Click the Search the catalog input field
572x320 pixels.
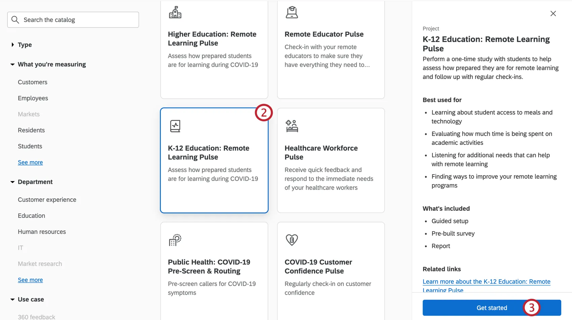(73, 19)
